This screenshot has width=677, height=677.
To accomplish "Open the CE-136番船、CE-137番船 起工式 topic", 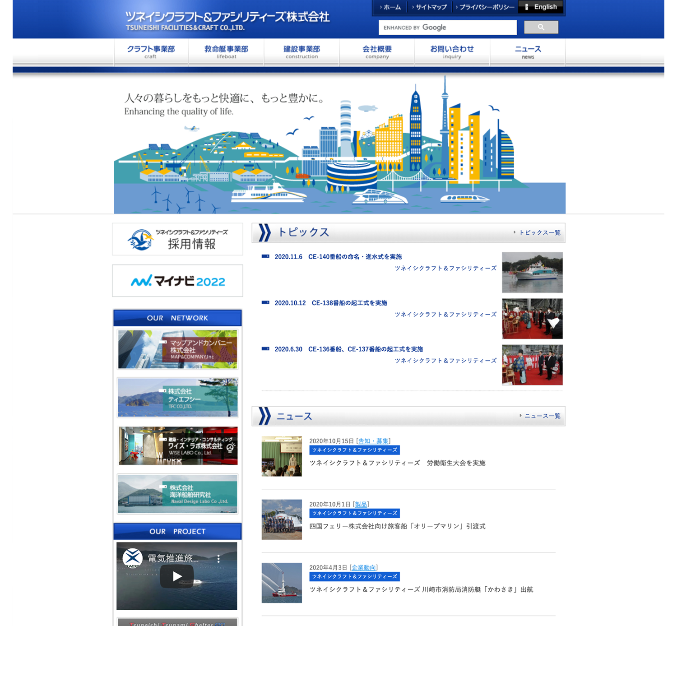I will pos(349,349).
